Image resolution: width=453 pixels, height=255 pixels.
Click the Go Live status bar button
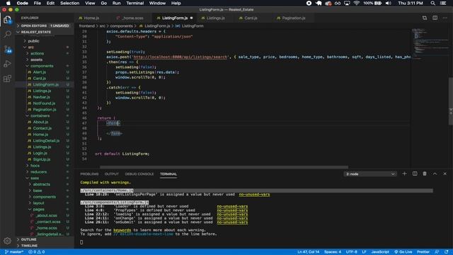(x=403, y=252)
